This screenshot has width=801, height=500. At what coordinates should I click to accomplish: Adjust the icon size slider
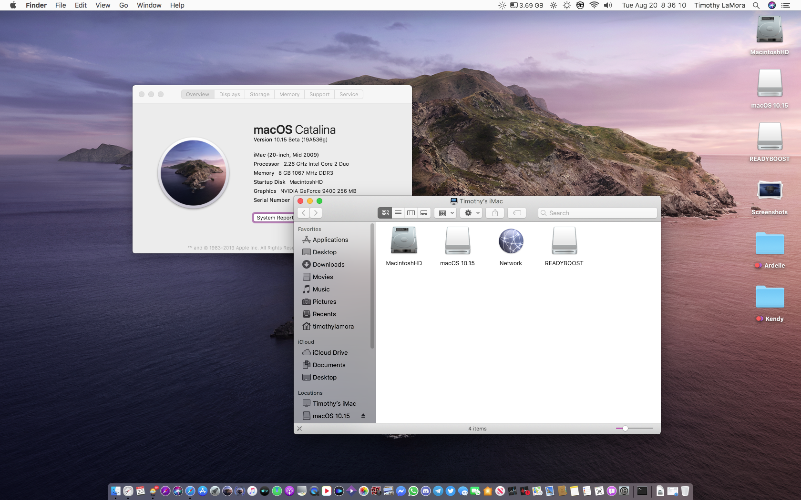(625, 429)
